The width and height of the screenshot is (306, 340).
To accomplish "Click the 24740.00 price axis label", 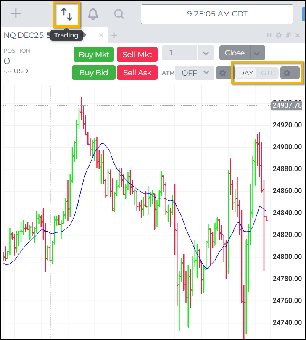I will [x=287, y=322].
